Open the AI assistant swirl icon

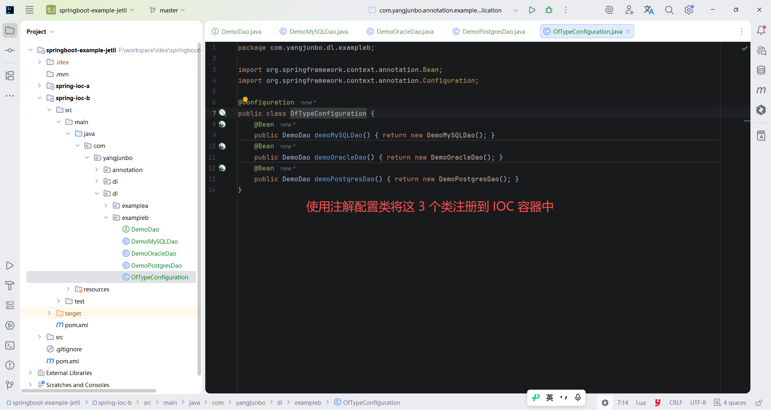pos(609,10)
